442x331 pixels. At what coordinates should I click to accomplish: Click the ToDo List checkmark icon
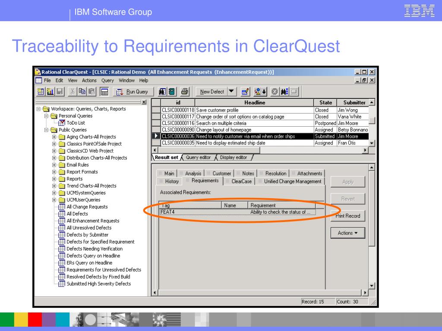[x=62, y=123]
